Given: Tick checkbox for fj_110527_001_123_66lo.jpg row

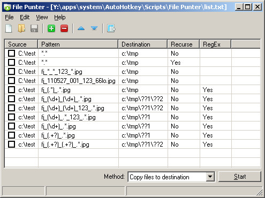Looking at the screenshot, I should pos(12,81).
